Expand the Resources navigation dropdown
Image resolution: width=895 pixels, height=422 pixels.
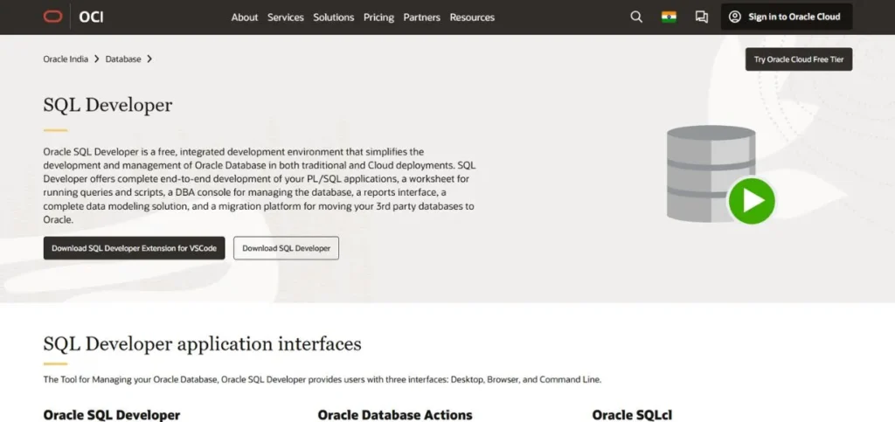point(472,17)
